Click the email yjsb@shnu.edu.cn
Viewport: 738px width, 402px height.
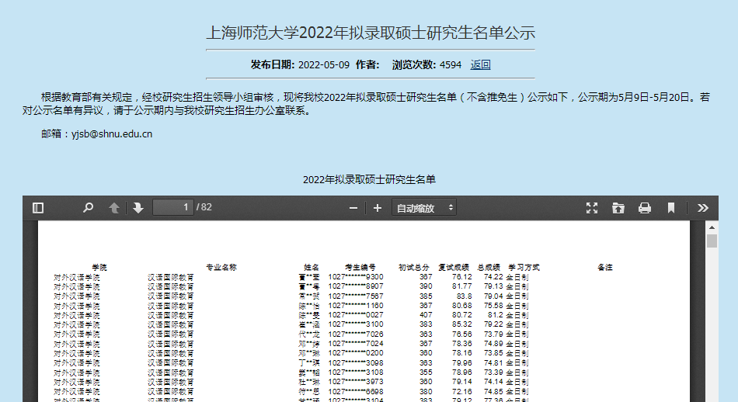point(111,133)
